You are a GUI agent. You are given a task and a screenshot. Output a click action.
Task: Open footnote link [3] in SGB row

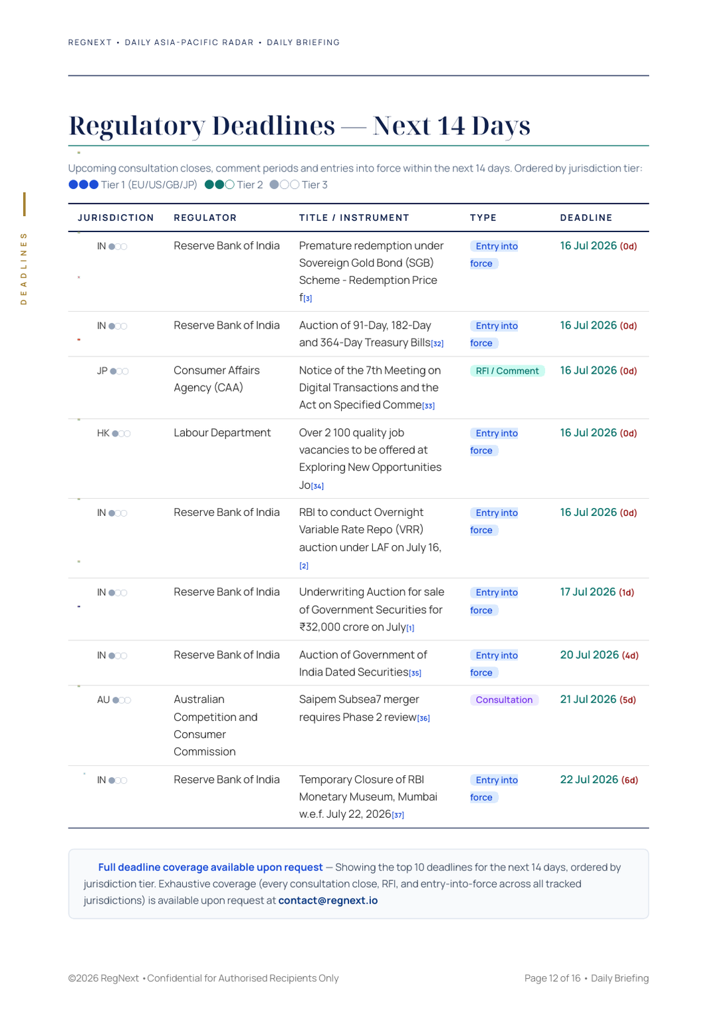click(308, 299)
